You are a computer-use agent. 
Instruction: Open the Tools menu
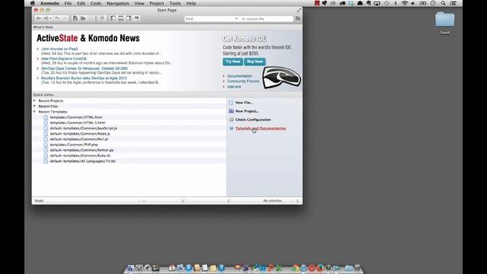tap(175, 3)
